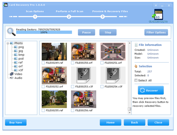Click the png file type icon
The image size is (177, 135).
click(x=16, y=47)
